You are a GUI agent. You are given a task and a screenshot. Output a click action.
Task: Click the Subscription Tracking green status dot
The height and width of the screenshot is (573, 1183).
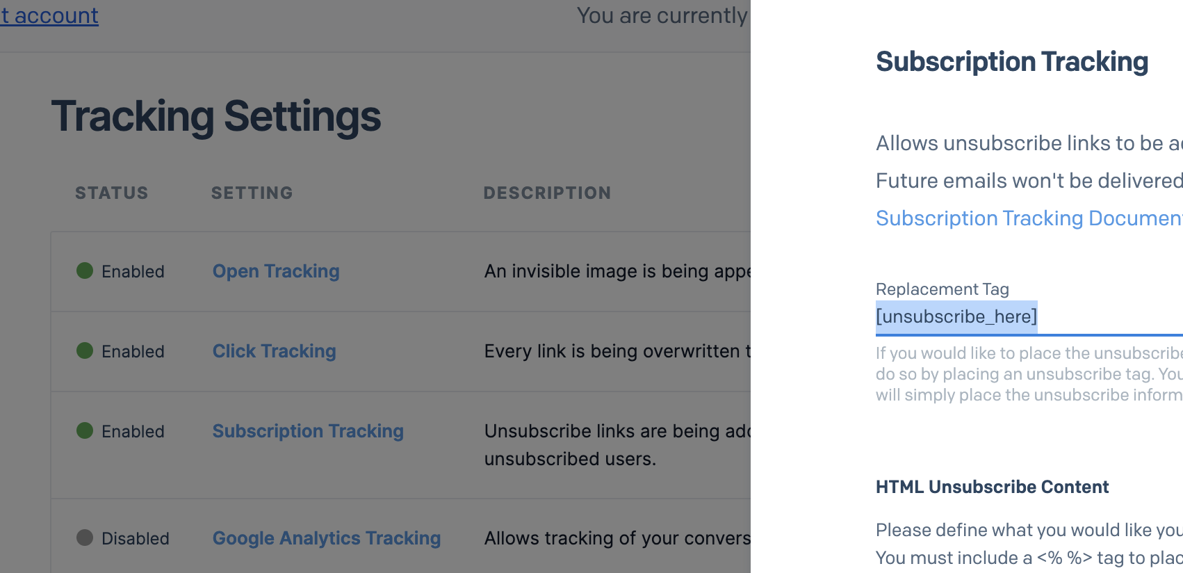click(x=85, y=430)
